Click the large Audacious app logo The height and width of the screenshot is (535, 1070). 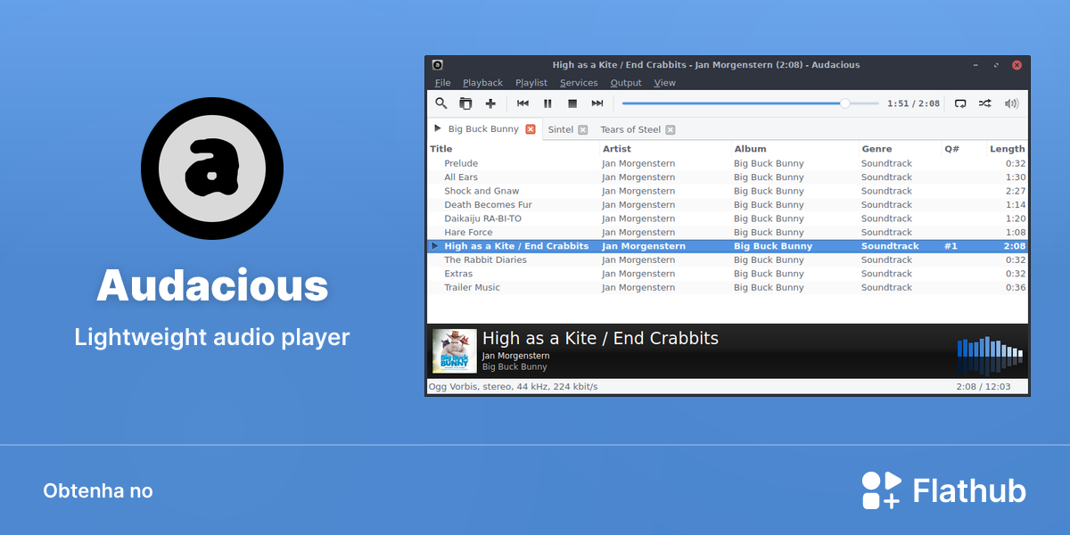click(212, 169)
